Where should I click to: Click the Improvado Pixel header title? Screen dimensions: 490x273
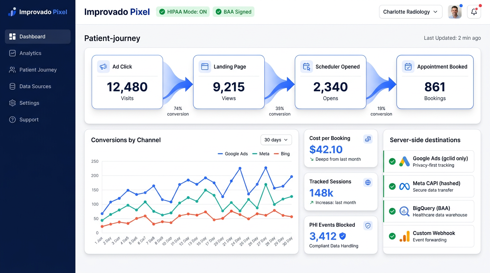pyautogui.click(x=117, y=12)
